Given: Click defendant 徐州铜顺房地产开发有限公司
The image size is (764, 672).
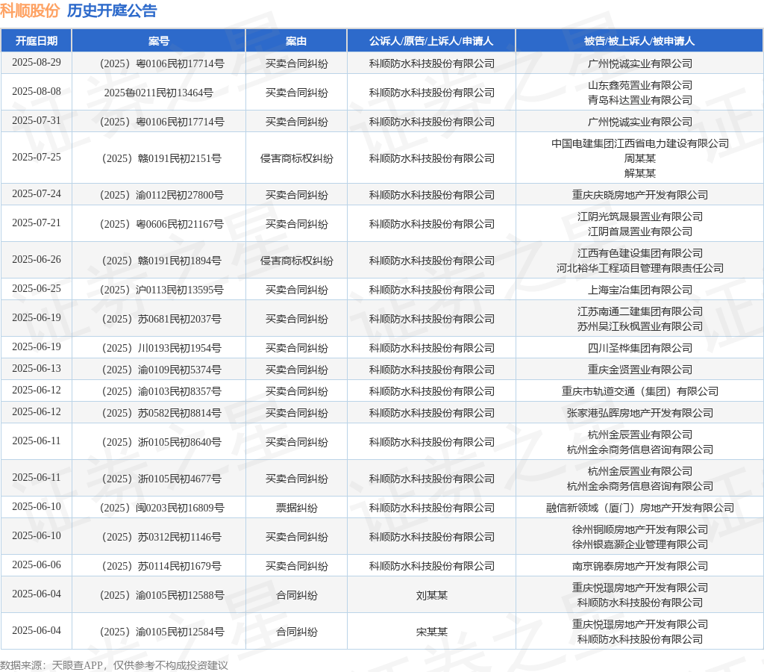Looking at the screenshot, I should pyautogui.click(x=639, y=529).
